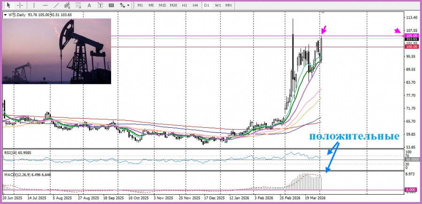The image size is (422, 204).
Task: Pick the equidistant channel tool
Action: pyautogui.click(x=67, y=5)
